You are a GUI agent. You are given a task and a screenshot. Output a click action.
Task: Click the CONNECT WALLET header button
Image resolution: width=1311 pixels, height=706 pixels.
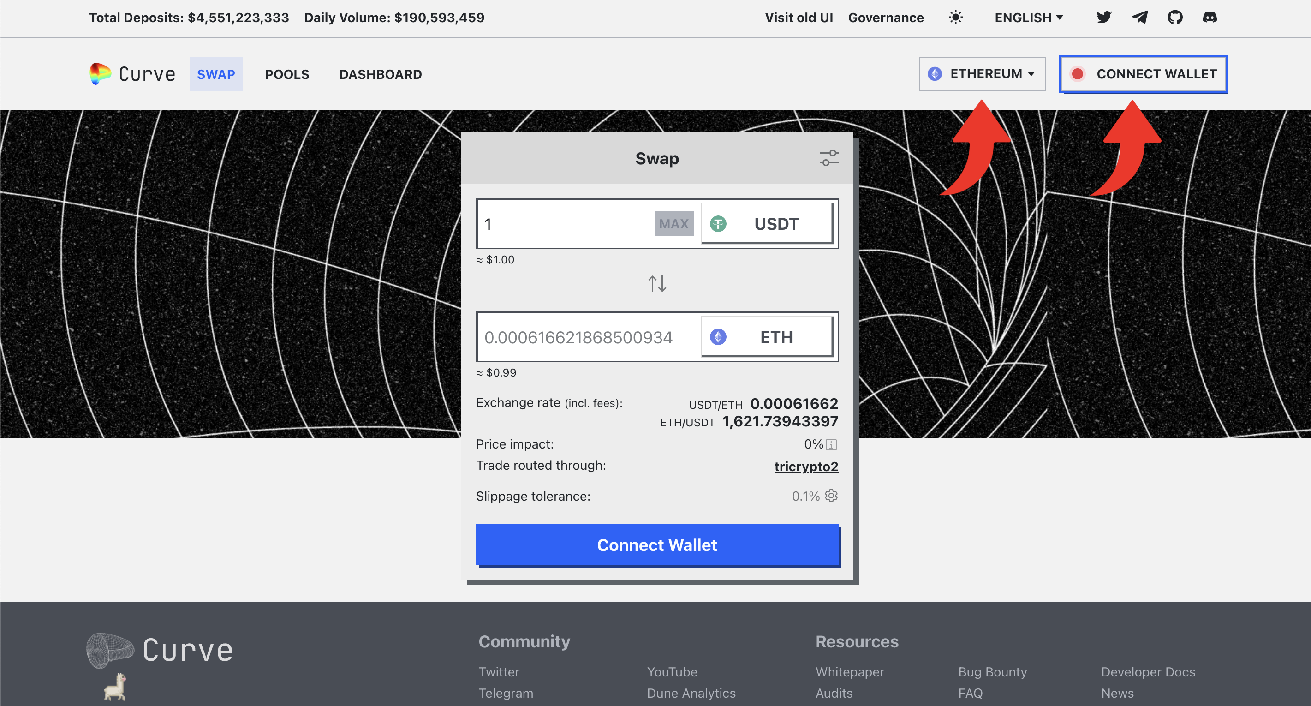pos(1143,74)
